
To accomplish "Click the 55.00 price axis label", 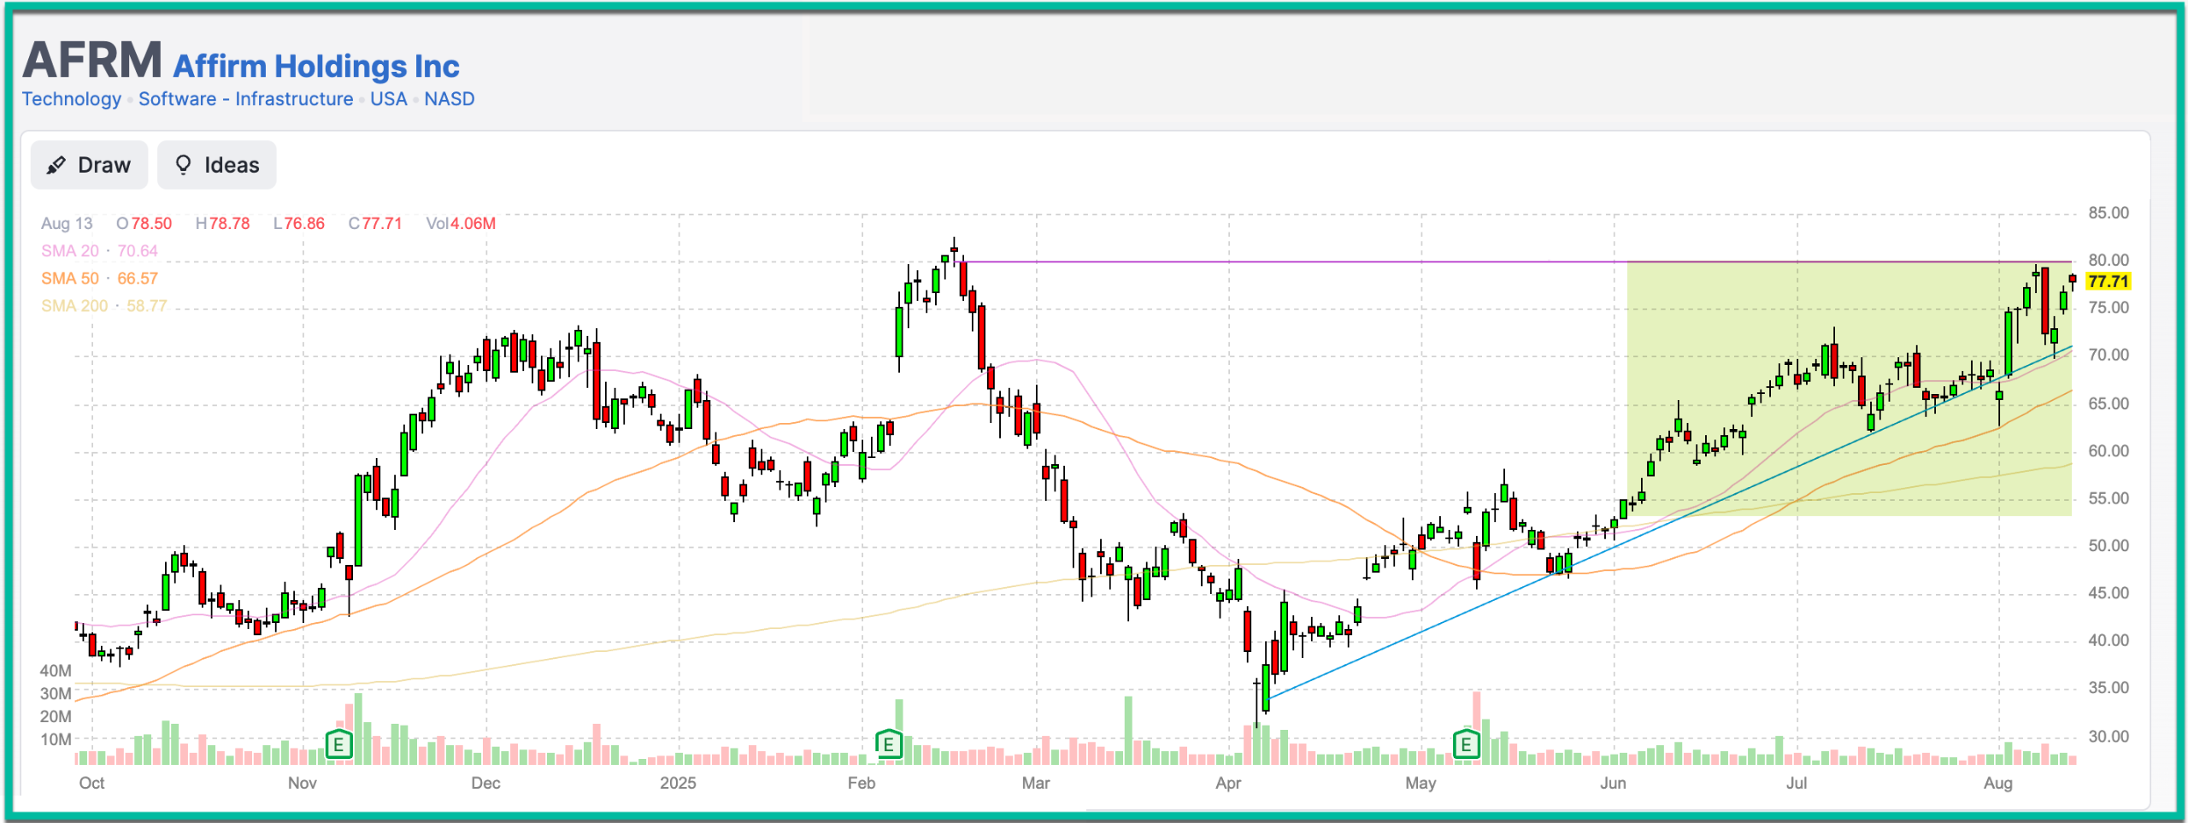I will click(x=2109, y=498).
